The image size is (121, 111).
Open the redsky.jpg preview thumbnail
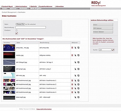(9, 55)
